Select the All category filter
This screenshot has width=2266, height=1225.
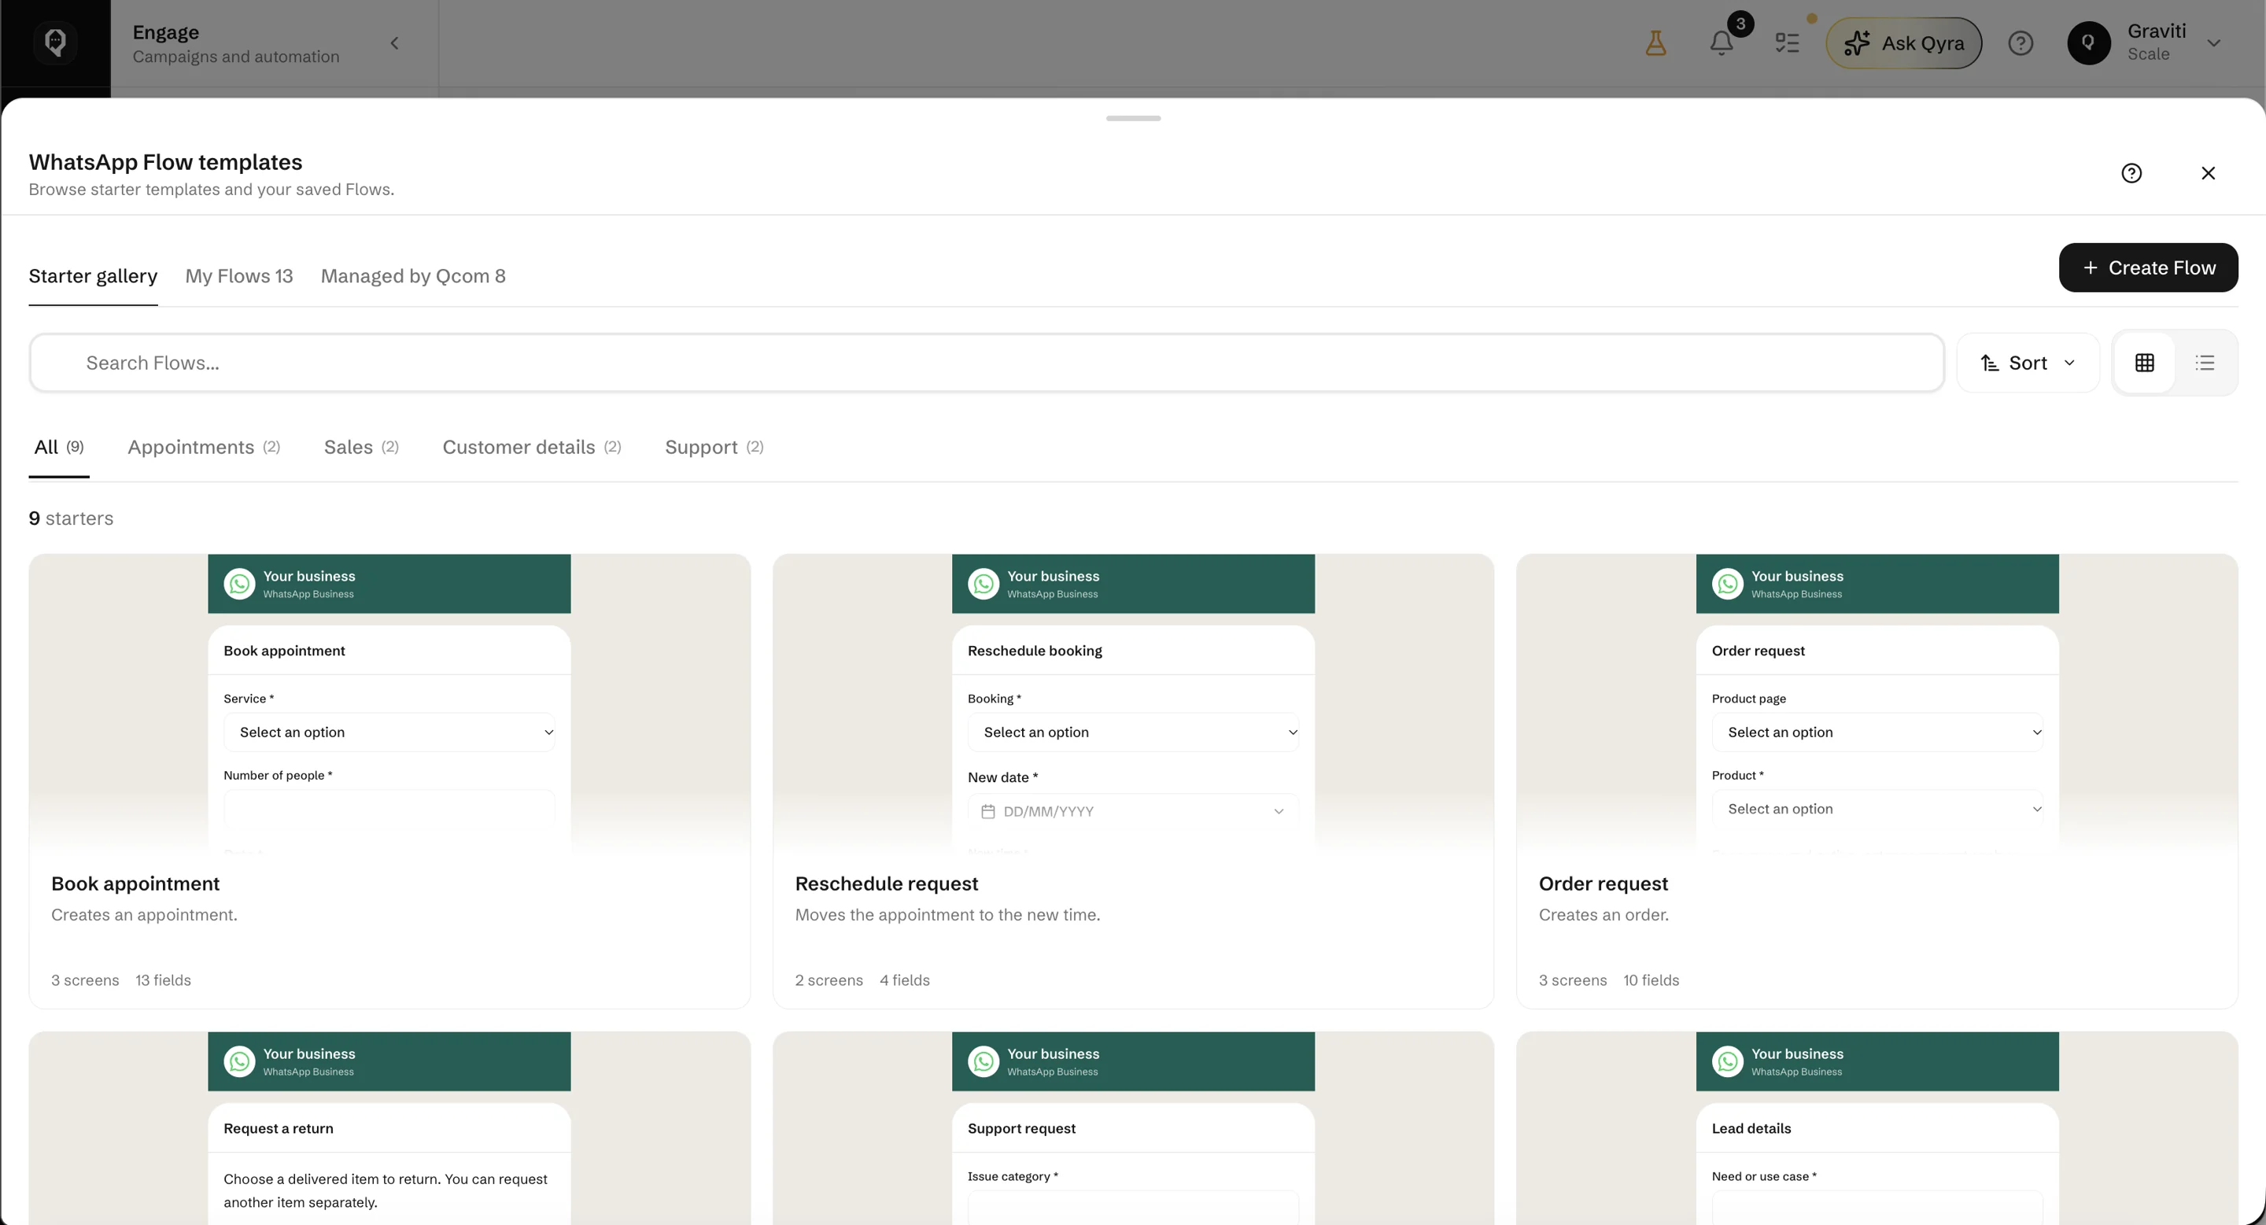pos(59,448)
